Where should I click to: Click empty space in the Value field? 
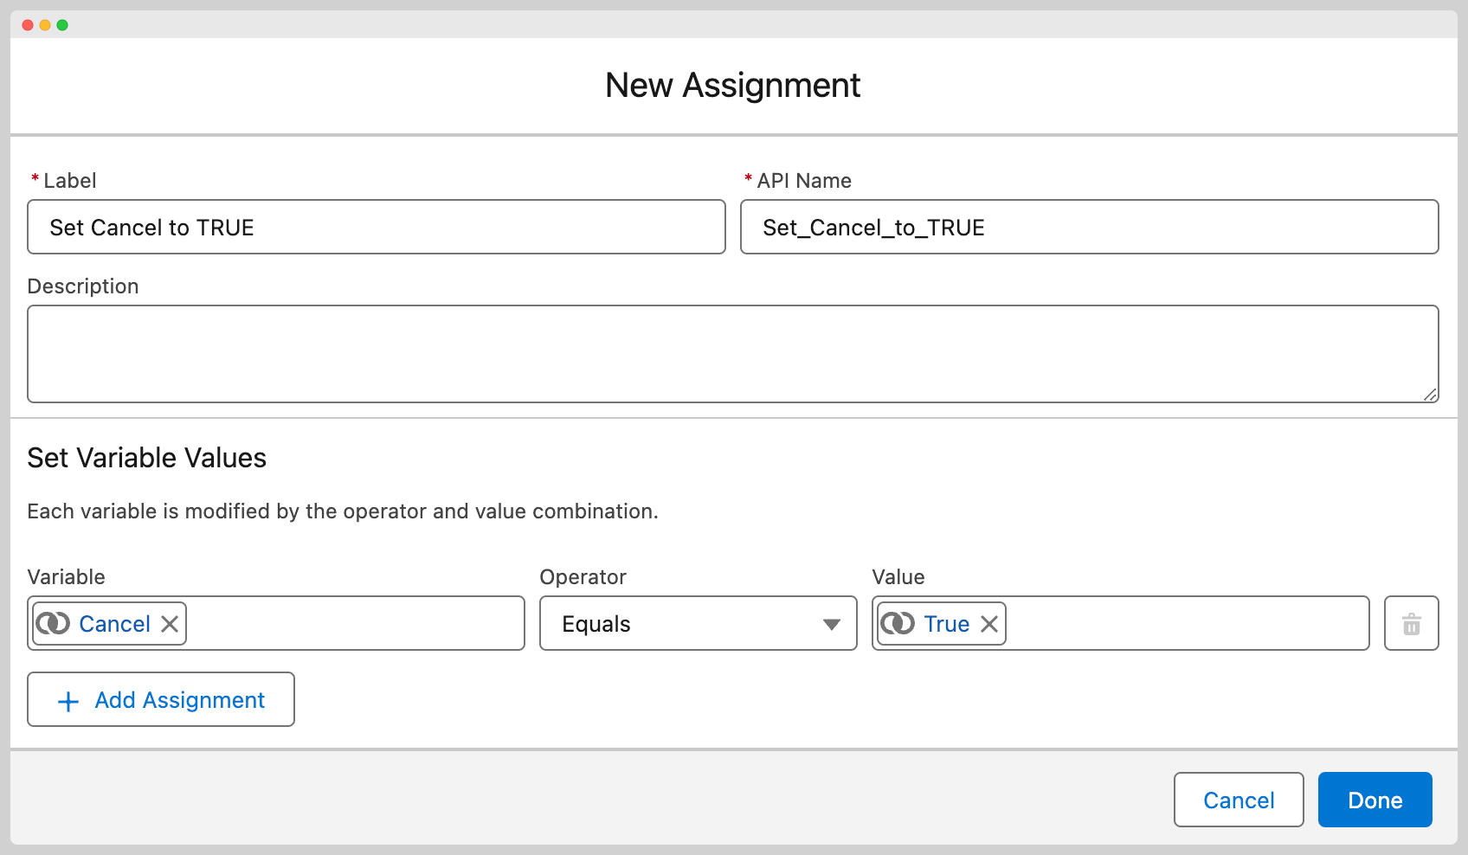pyautogui.click(x=1186, y=624)
